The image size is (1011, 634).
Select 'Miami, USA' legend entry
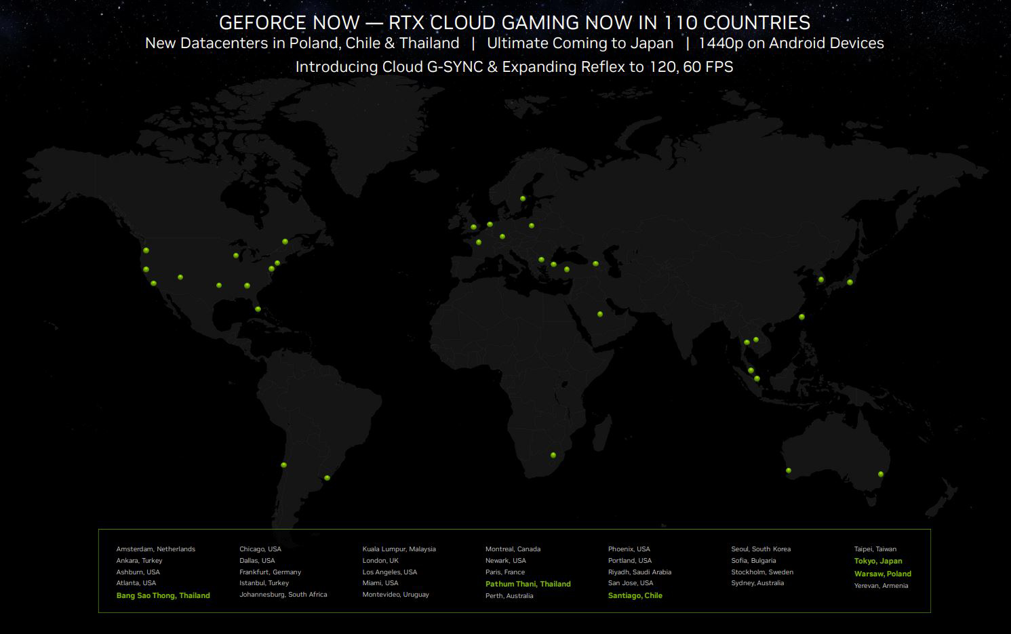(x=380, y=583)
